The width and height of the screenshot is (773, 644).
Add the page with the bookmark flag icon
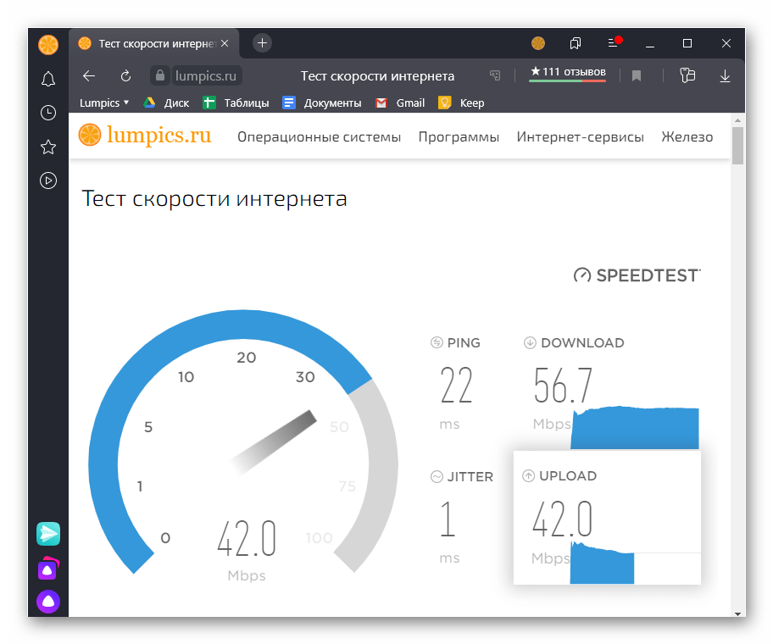click(x=637, y=76)
